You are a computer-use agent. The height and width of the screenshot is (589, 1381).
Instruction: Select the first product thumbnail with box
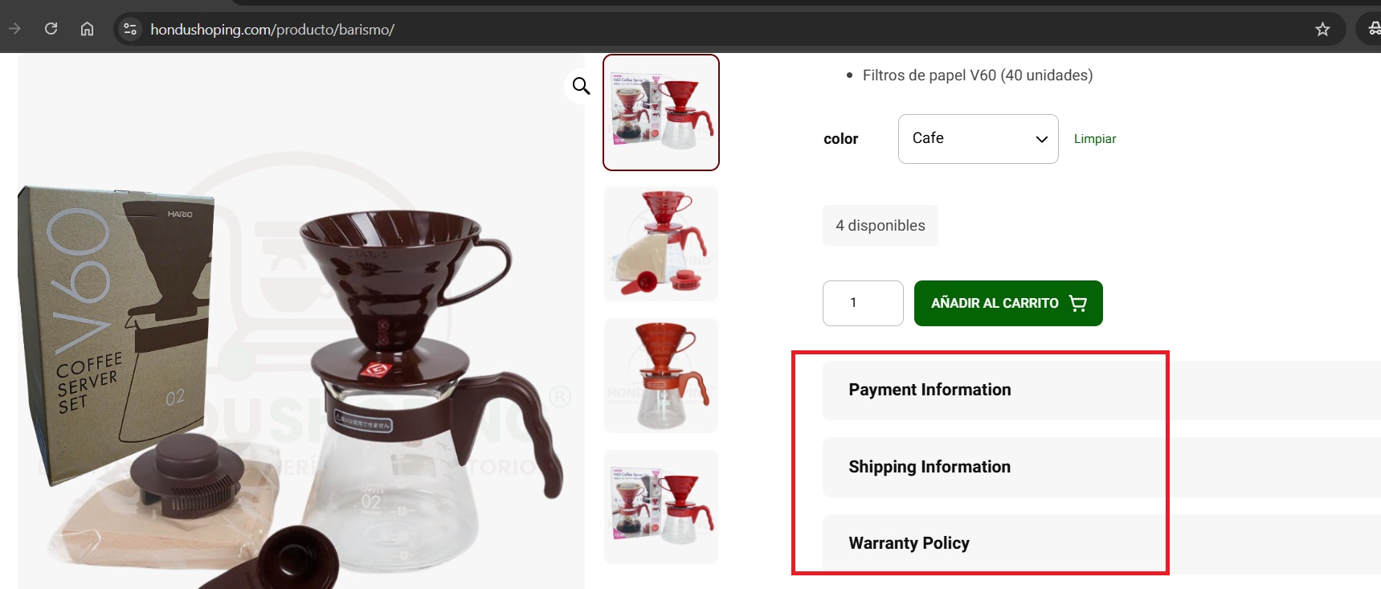pyautogui.click(x=661, y=112)
